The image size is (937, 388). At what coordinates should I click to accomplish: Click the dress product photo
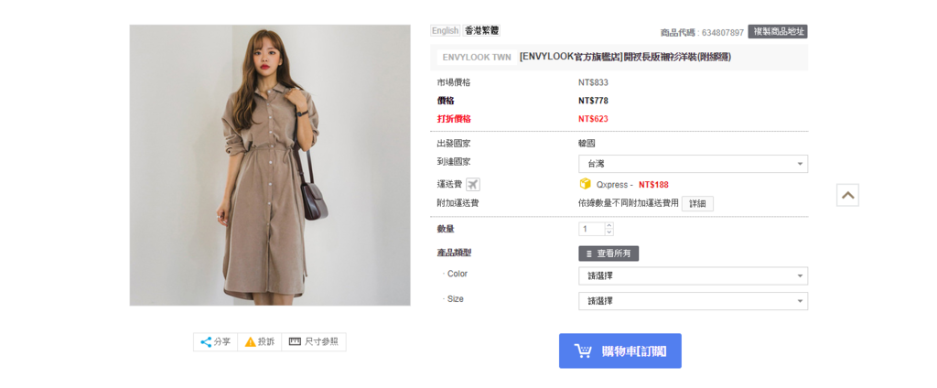pos(270,165)
